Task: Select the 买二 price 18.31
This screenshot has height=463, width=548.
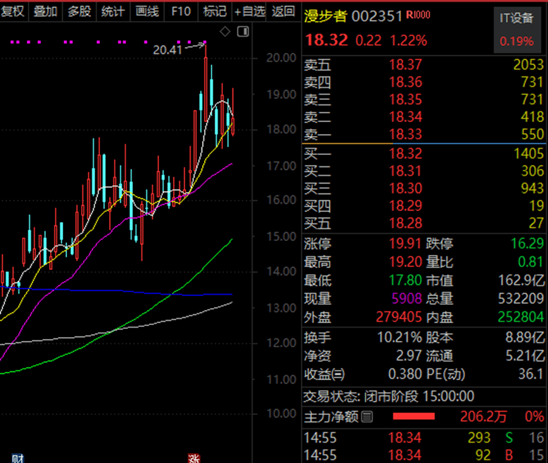Action: [405, 171]
